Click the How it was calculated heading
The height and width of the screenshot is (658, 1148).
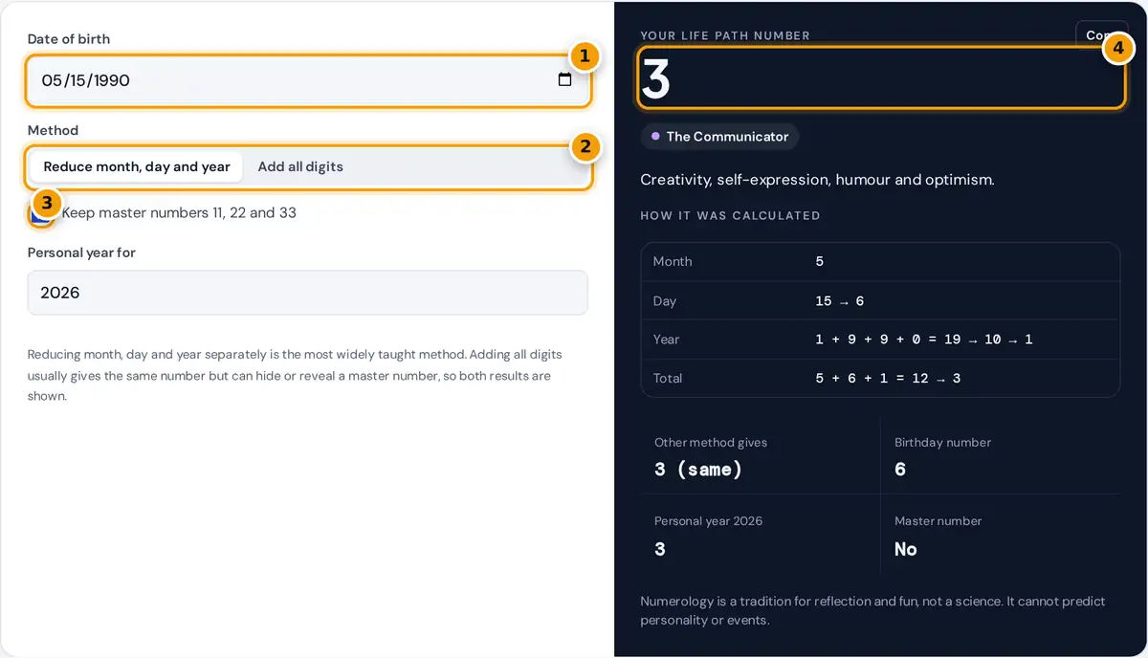point(730,216)
